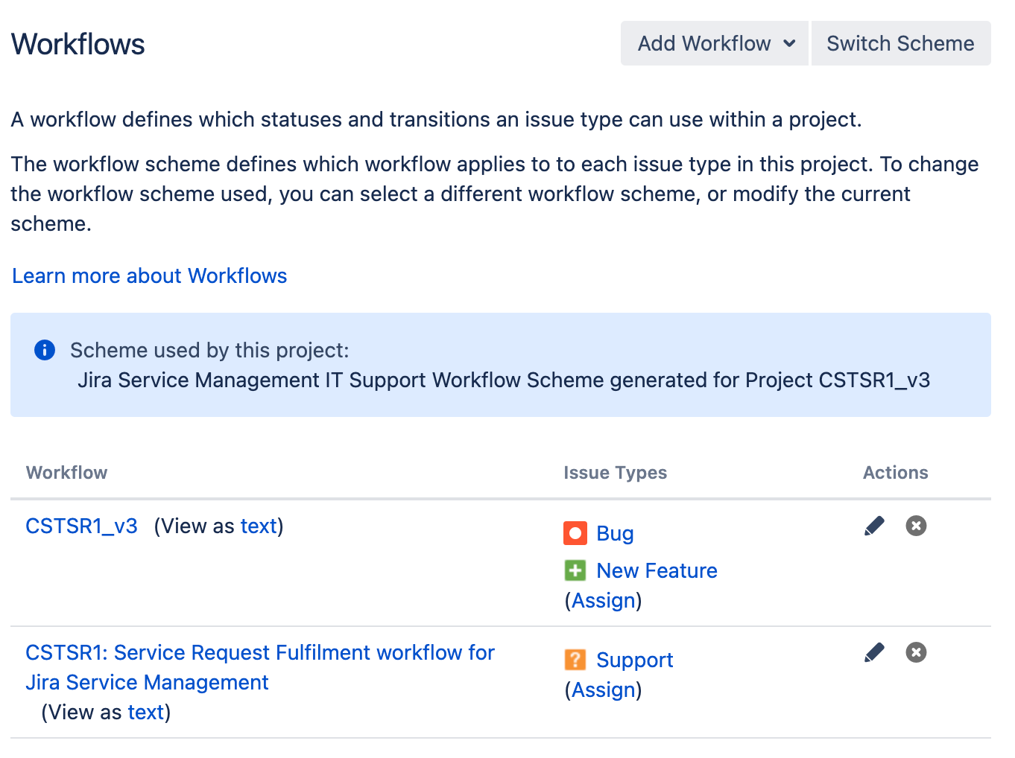Open the Add Workflow dropdown
Image resolution: width=1015 pixels, height=758 pixels.
pos(705,43)
